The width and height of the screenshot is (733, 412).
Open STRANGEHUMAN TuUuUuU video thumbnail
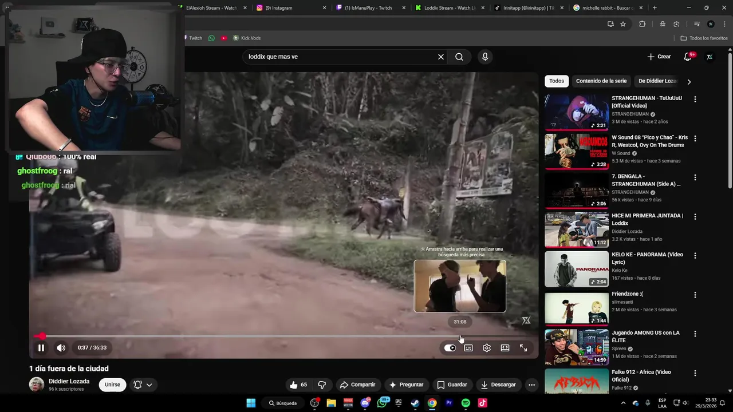click(x=577, y=112)
